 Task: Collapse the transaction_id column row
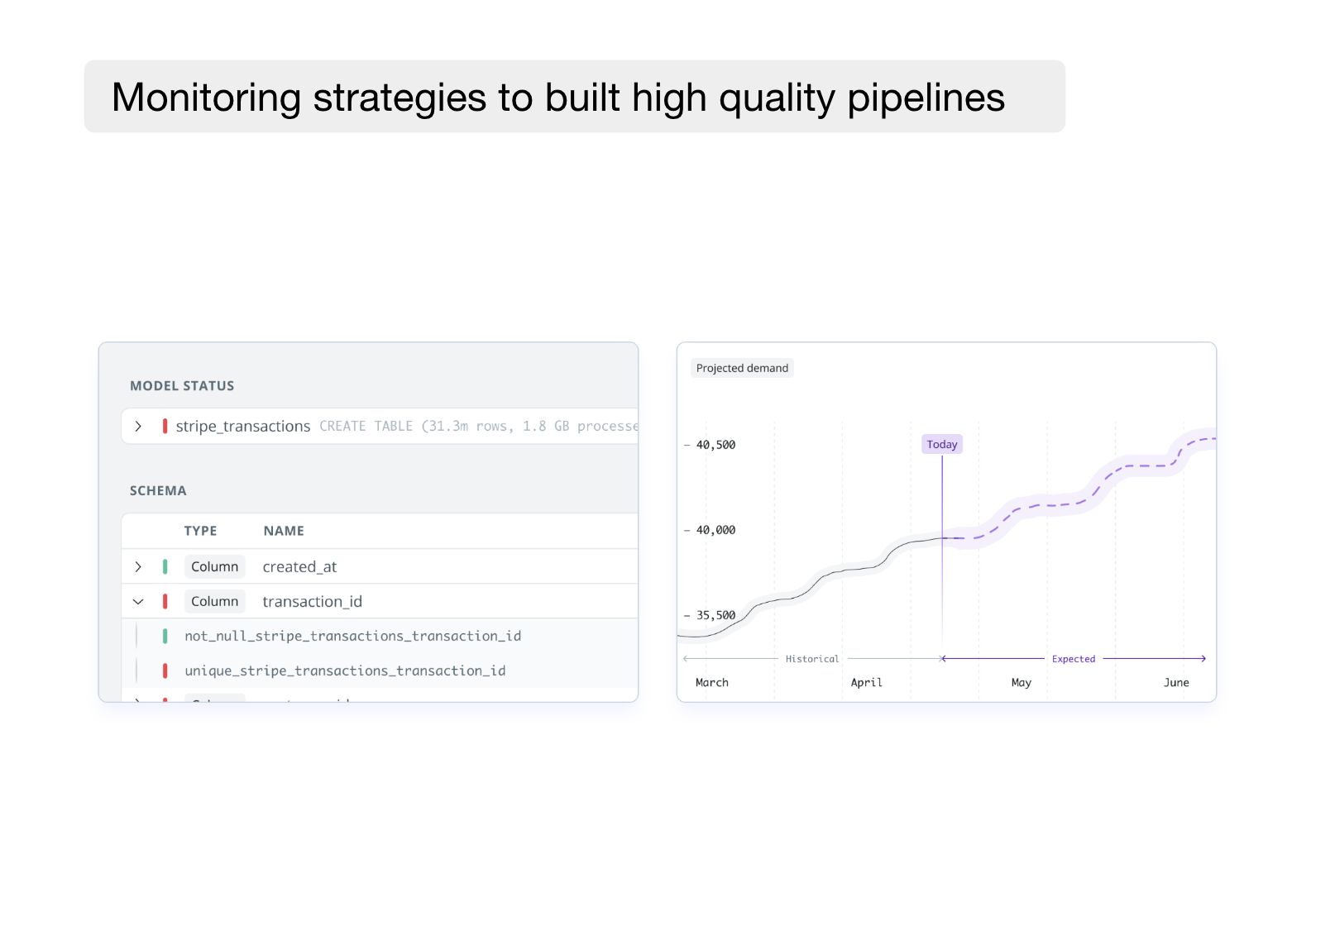(x=138, y=602)
